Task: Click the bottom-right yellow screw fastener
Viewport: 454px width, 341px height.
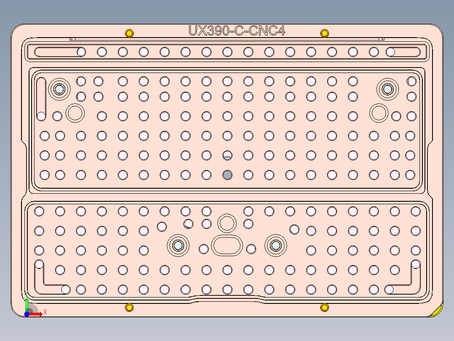Action: pyautogui.click(x=324, y=308)
